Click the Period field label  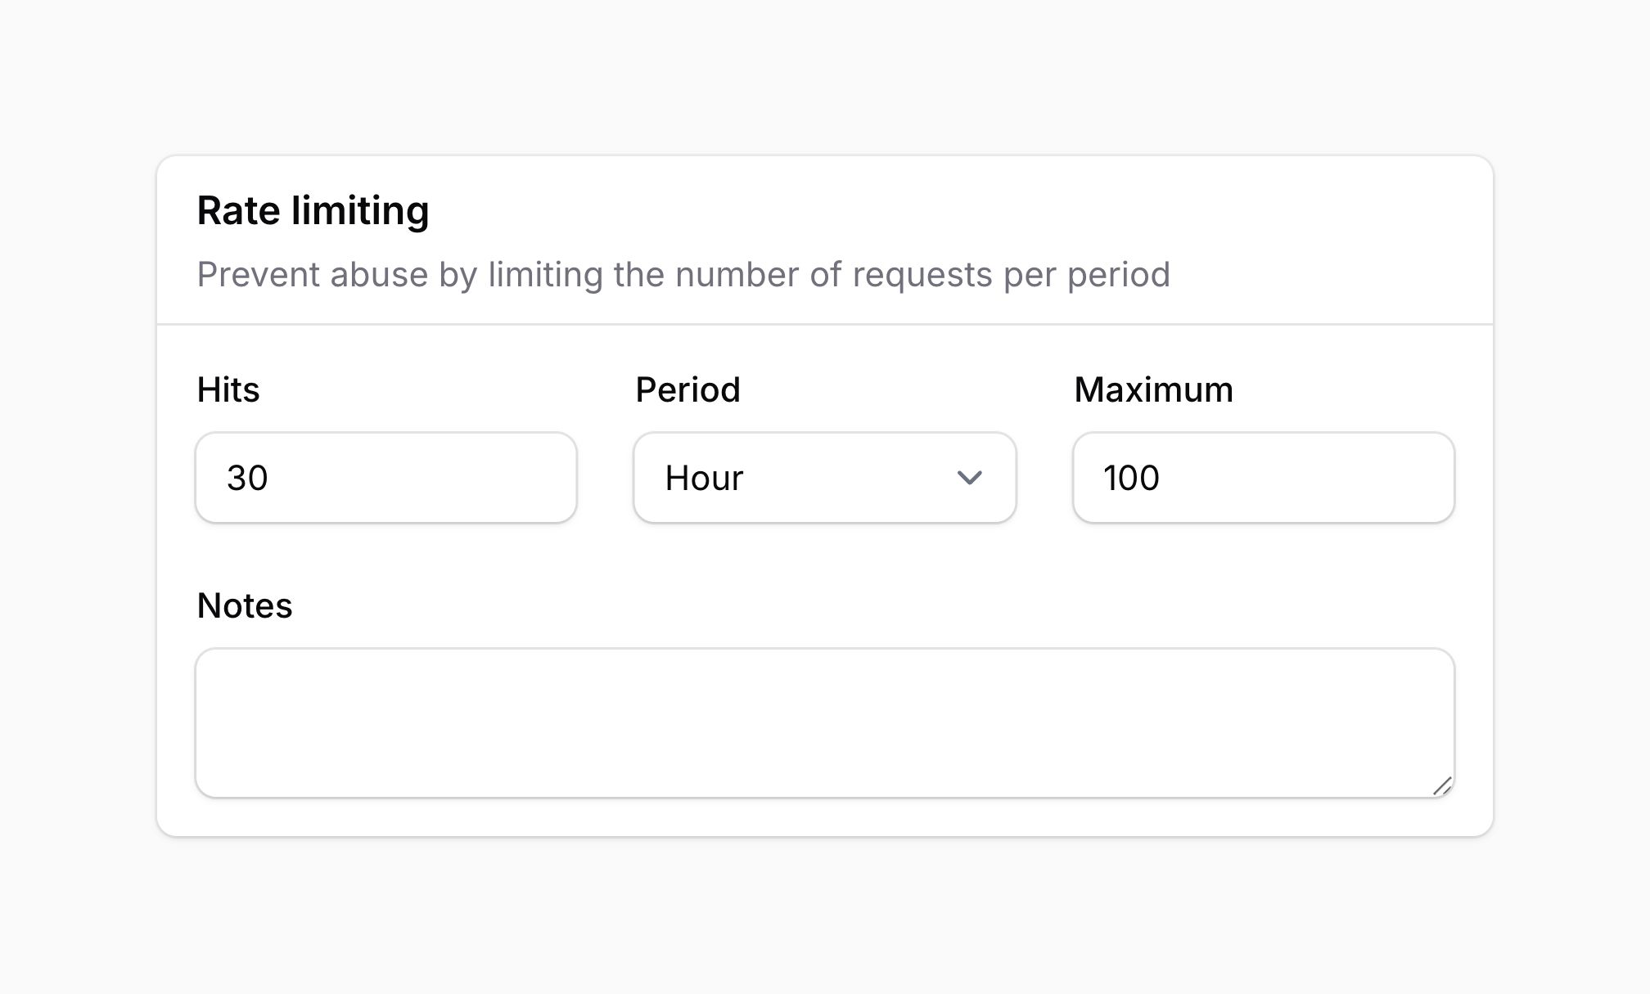click(x=687, y=389)
